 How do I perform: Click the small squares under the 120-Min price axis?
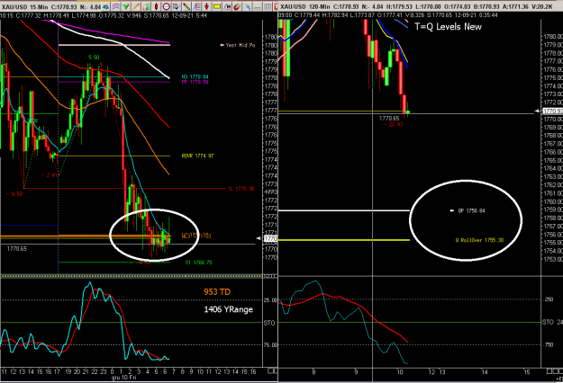pyautogui.click(x=554, y=370)
